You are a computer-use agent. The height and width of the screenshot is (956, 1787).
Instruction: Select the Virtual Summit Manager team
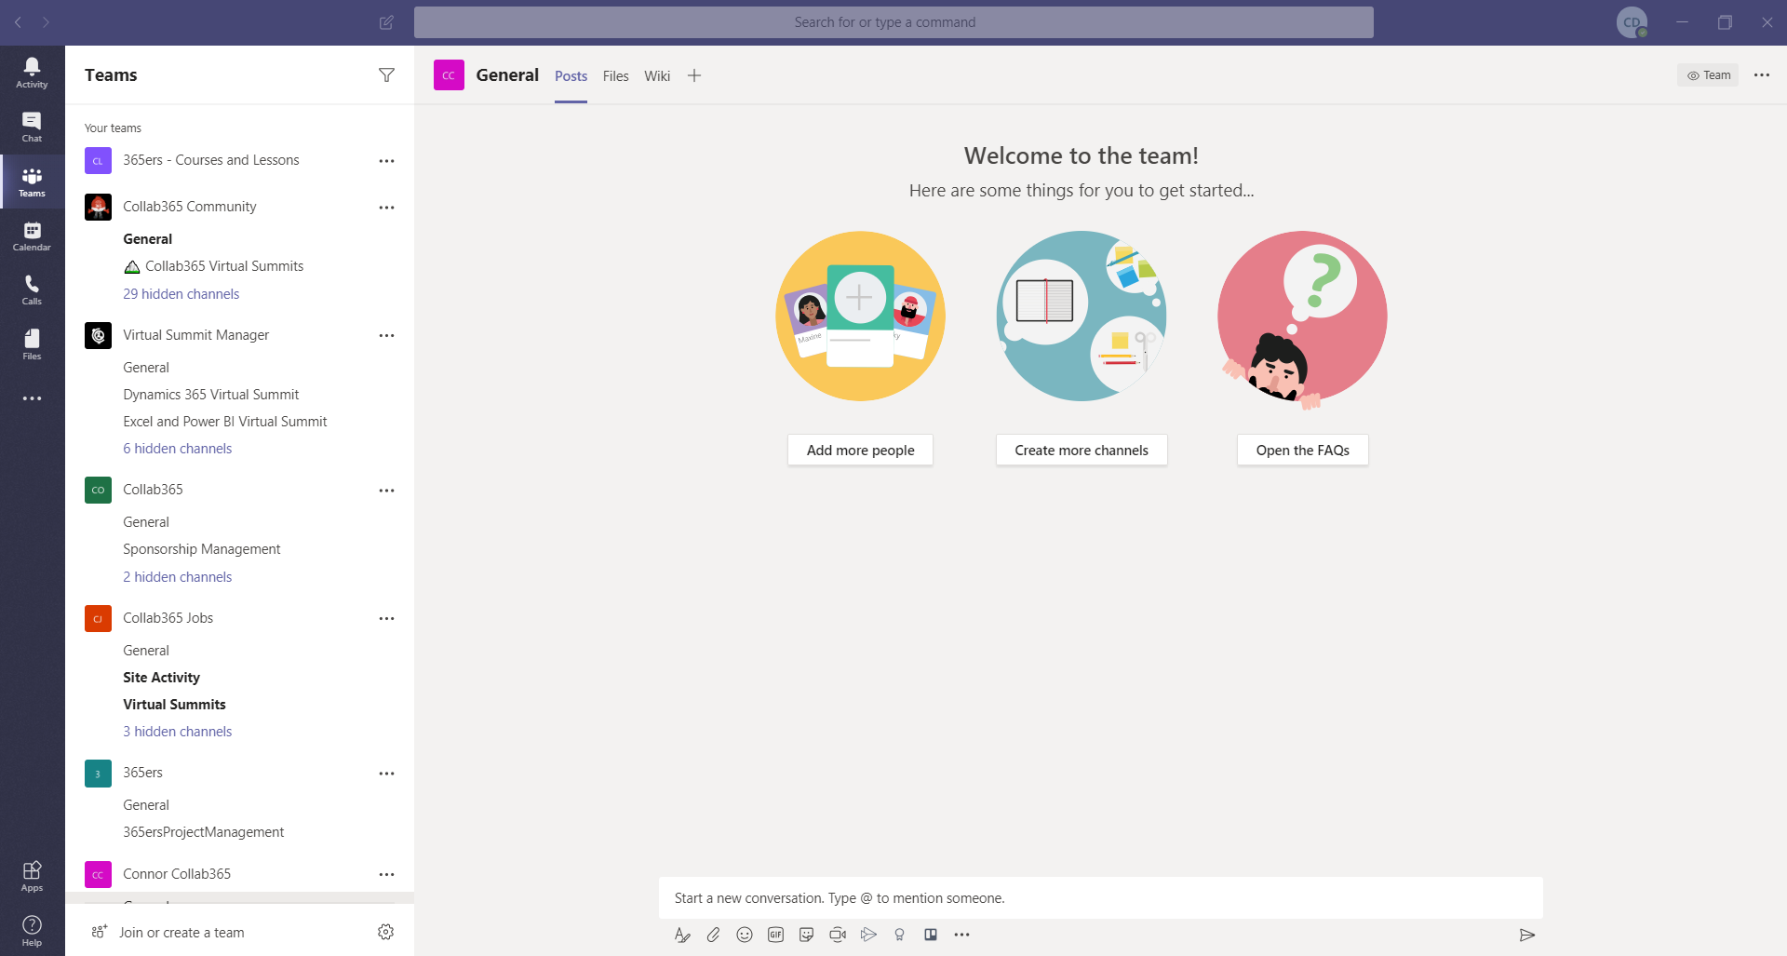[195, 335]
